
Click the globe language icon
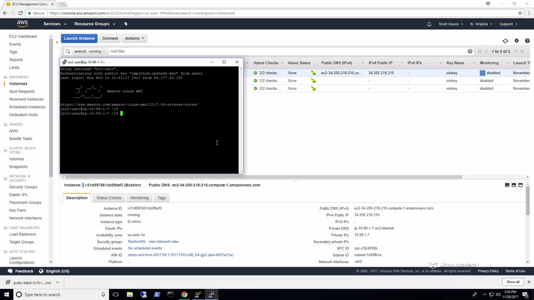tap(41, 271)
